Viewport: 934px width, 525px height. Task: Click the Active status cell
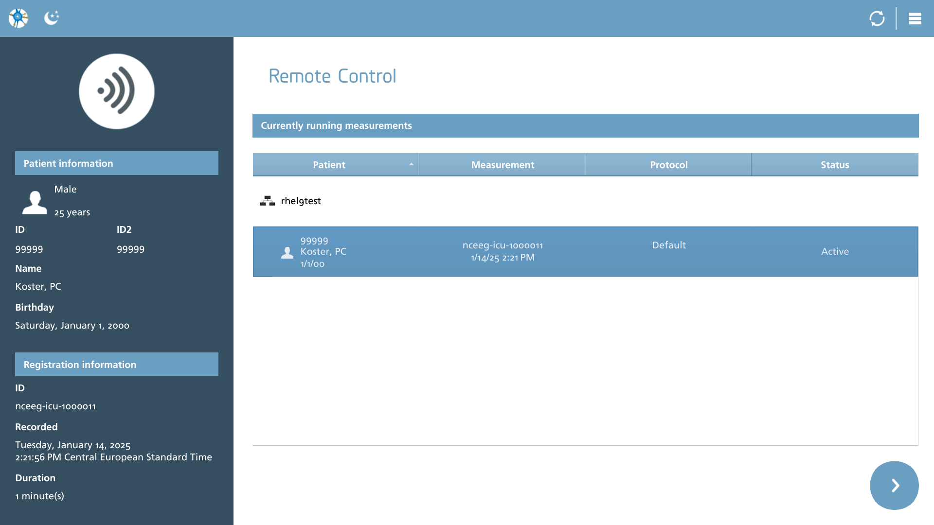(x=835, y=251)
